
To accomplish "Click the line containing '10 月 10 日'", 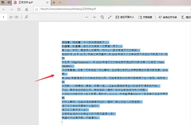I will [x=115, y=54].
